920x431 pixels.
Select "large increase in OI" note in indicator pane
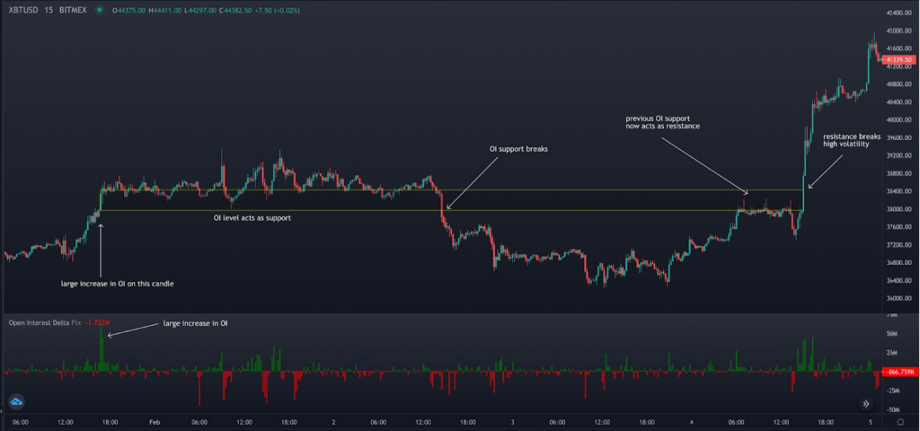click(x=195, y=322)
